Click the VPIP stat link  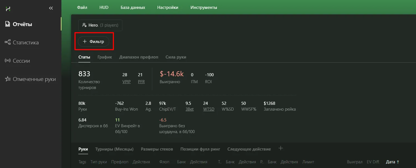point(127,82)
